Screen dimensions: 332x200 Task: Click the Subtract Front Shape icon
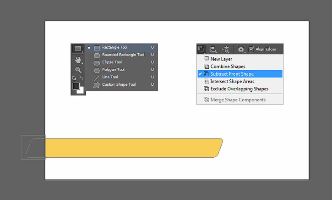(x=206, y=73)
